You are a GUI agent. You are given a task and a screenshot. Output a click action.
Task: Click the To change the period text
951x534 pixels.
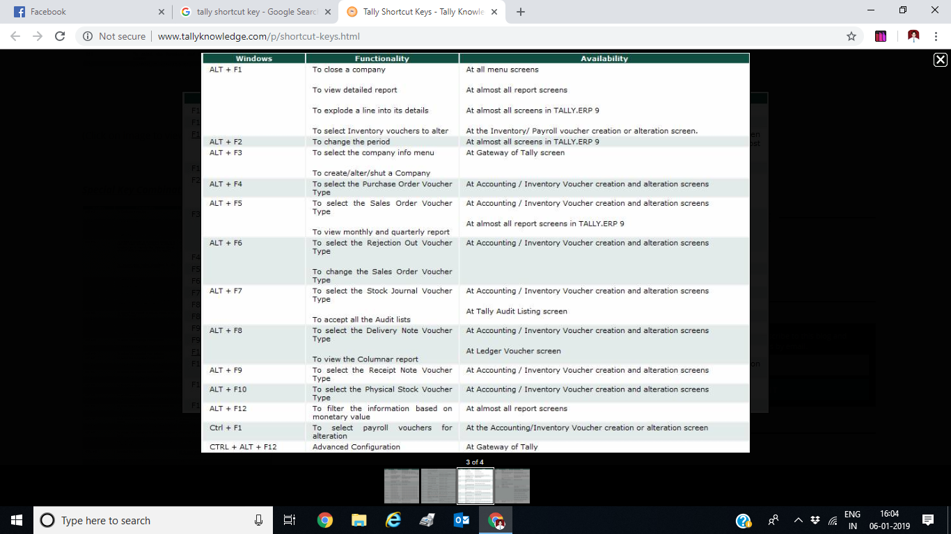point(350,141)
